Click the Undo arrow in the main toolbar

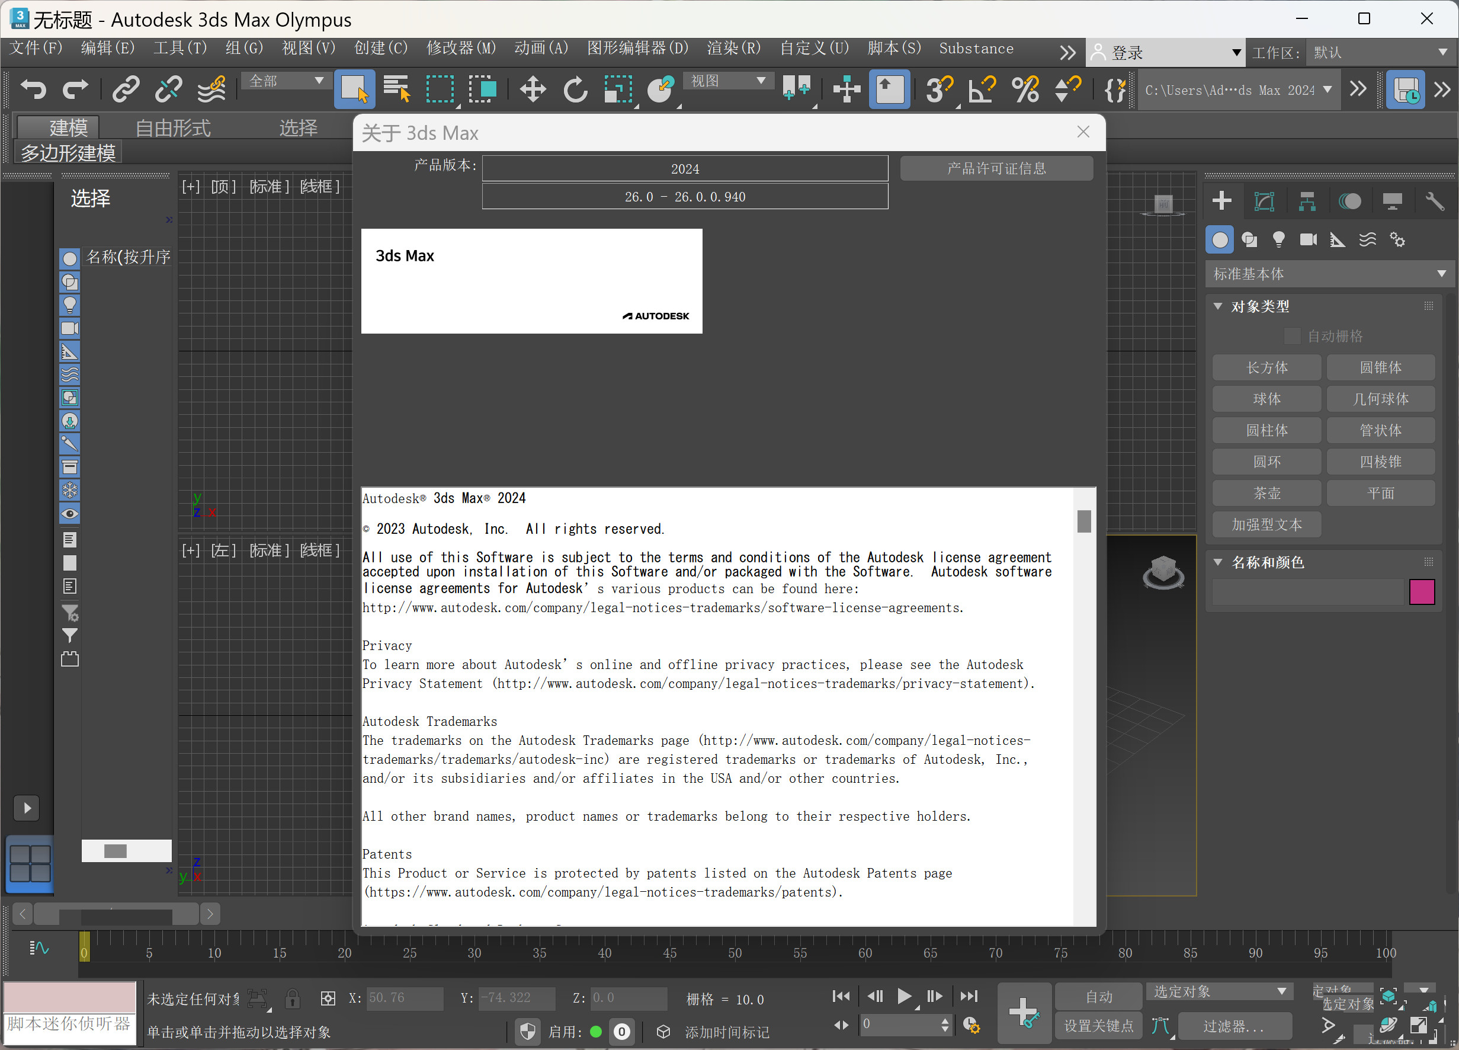click(32, 89)
